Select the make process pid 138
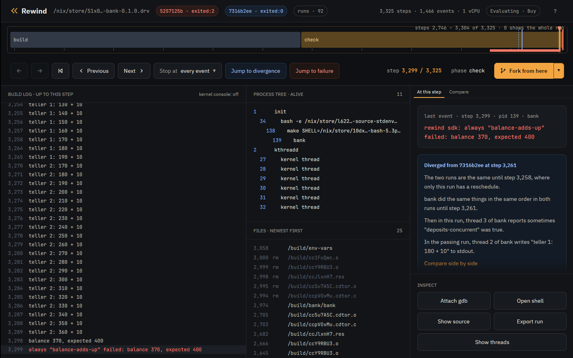This screenshot has width=573, height=358. [x=328, y=131]
